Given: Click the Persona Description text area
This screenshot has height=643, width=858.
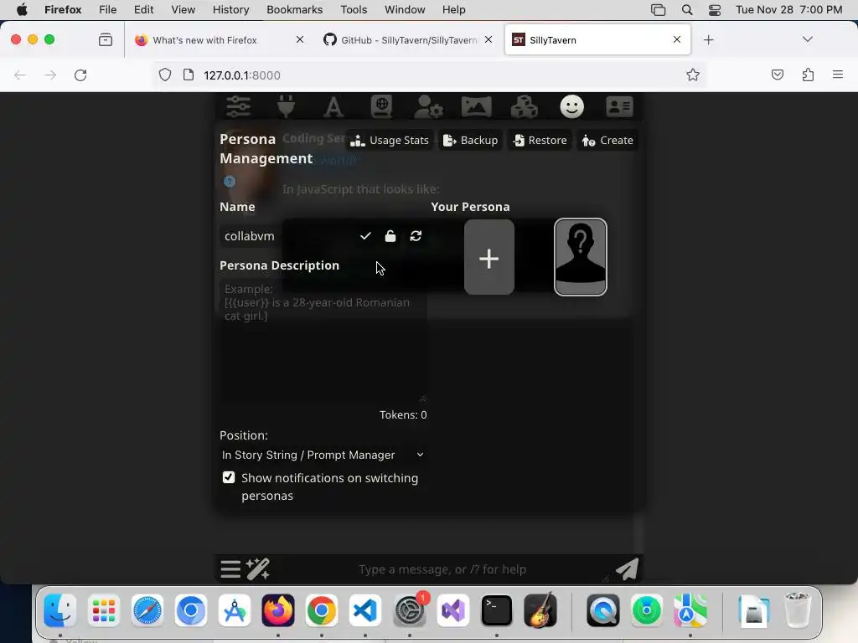Looking at the screenshot, I should tap(323, 342).
